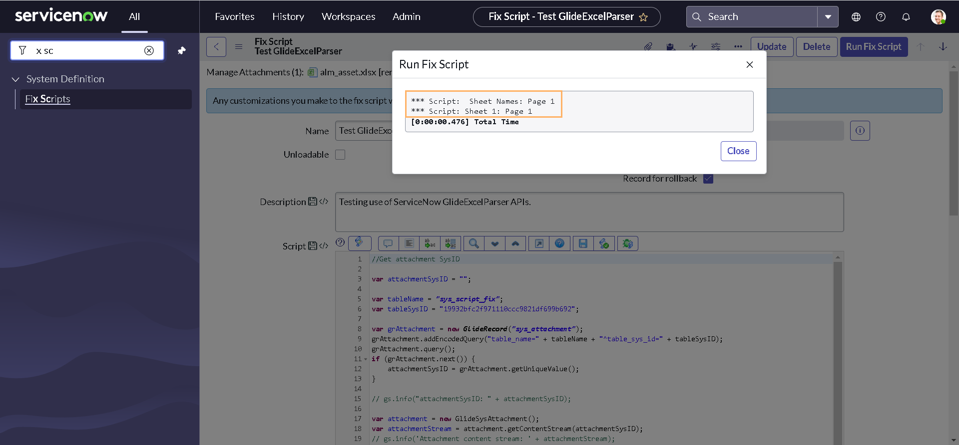Click the script help question icon
Viewport: 959px width, 445px height.
pyautogui.click(x=340, y=242)
